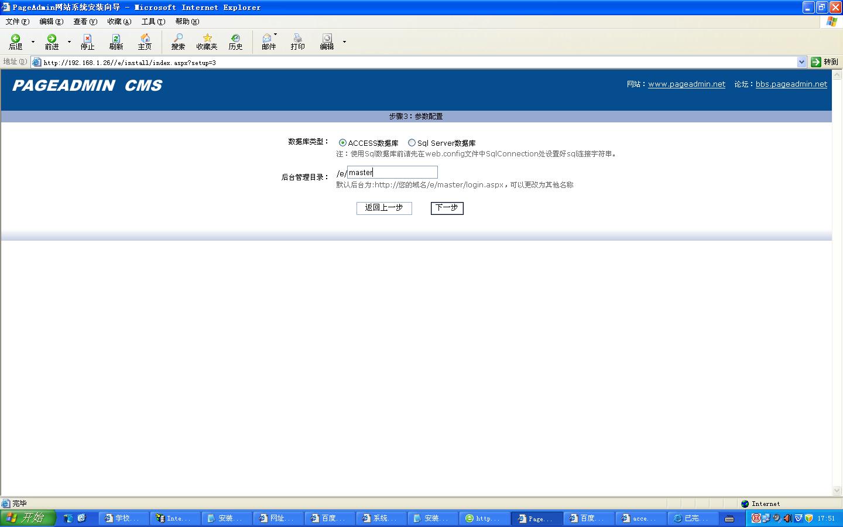The height and width of the screenshot is (527, 843).
Task: Open the 工具(T) menu
Action: click(153, 22)
